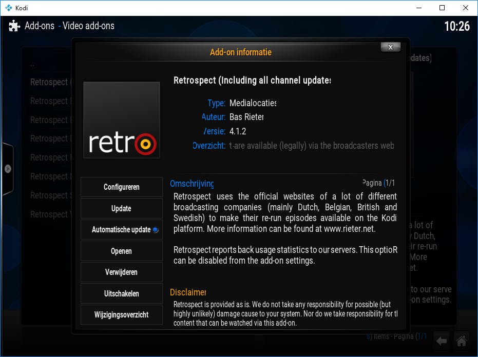The image size is (478, 357).
Task: Click the Update button
Action: (121, 208)
